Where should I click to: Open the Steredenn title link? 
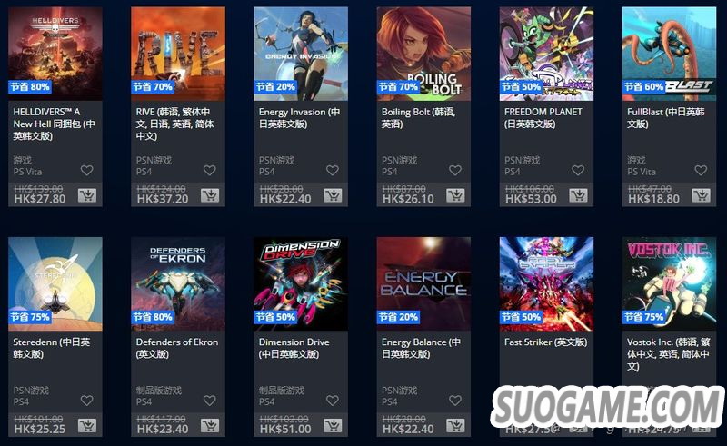52,348
